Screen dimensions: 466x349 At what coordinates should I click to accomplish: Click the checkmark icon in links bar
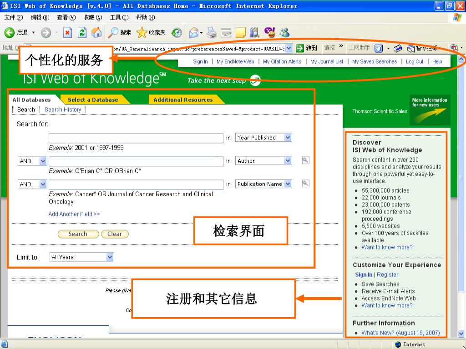(x=378, y=48)
